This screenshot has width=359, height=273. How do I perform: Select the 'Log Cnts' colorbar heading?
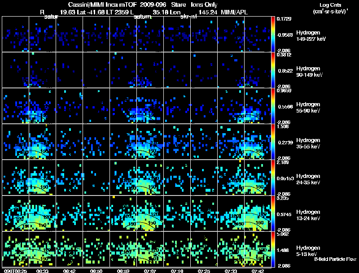coord(330,5)
